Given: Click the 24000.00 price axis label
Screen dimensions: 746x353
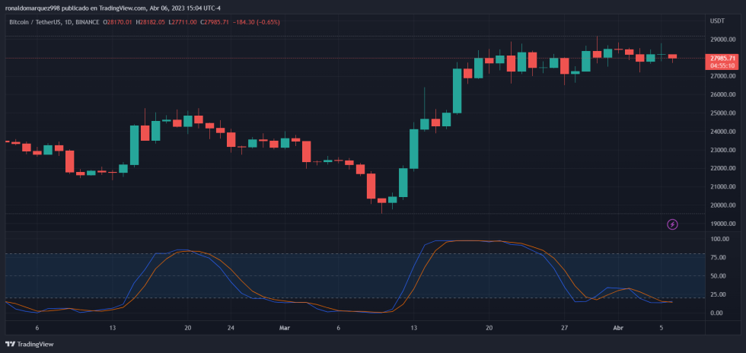Looking at the screenshot, I should 722,132.
